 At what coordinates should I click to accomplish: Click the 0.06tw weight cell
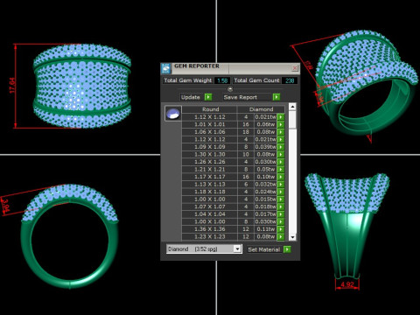(265, 124)
